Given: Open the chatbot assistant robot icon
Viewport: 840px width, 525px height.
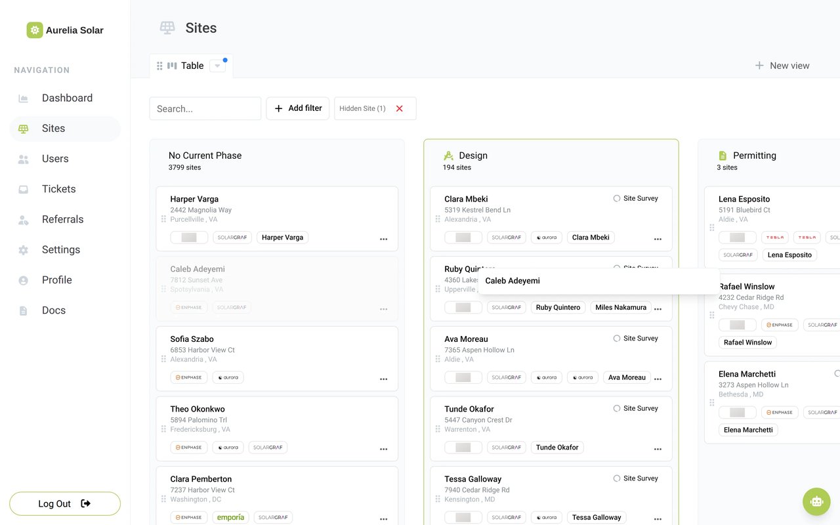Looking at the screenshot, I should point(816,501).
